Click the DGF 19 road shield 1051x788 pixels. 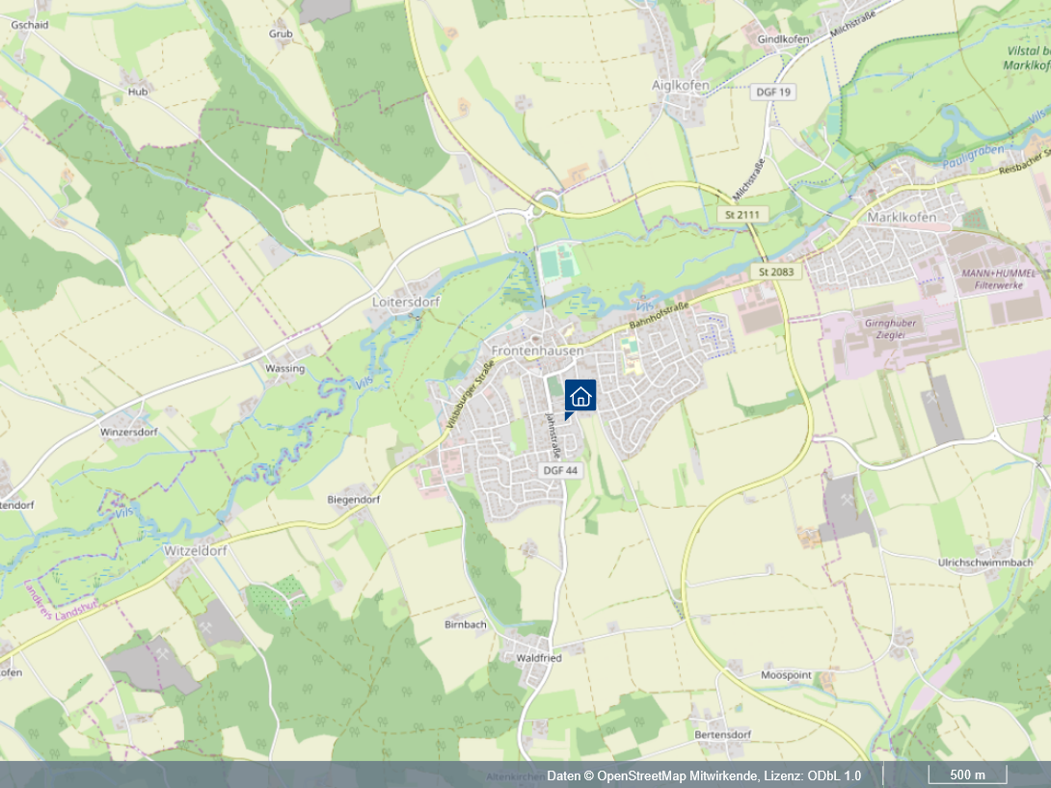tap(773, 92)
